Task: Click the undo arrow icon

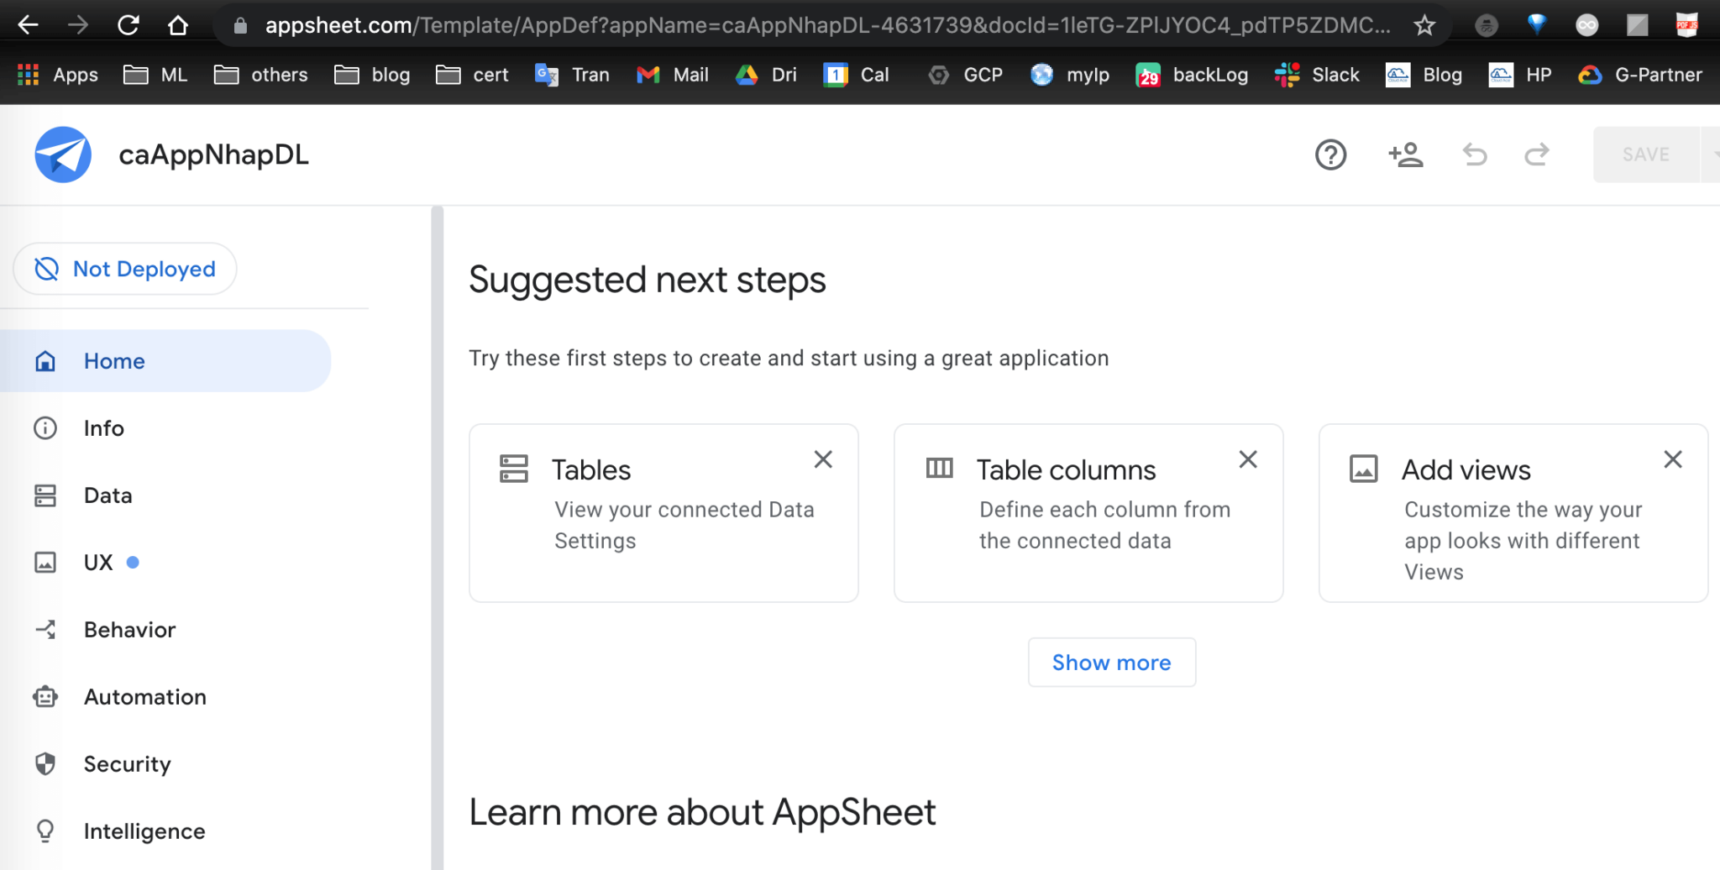Action: 1475,155
